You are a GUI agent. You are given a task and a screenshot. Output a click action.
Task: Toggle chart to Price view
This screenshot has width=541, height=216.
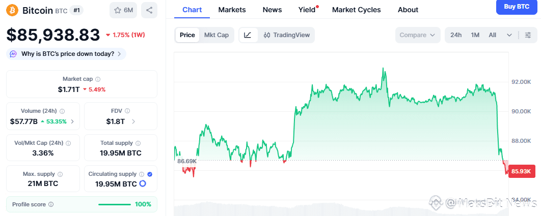click(x=187, y=35)
